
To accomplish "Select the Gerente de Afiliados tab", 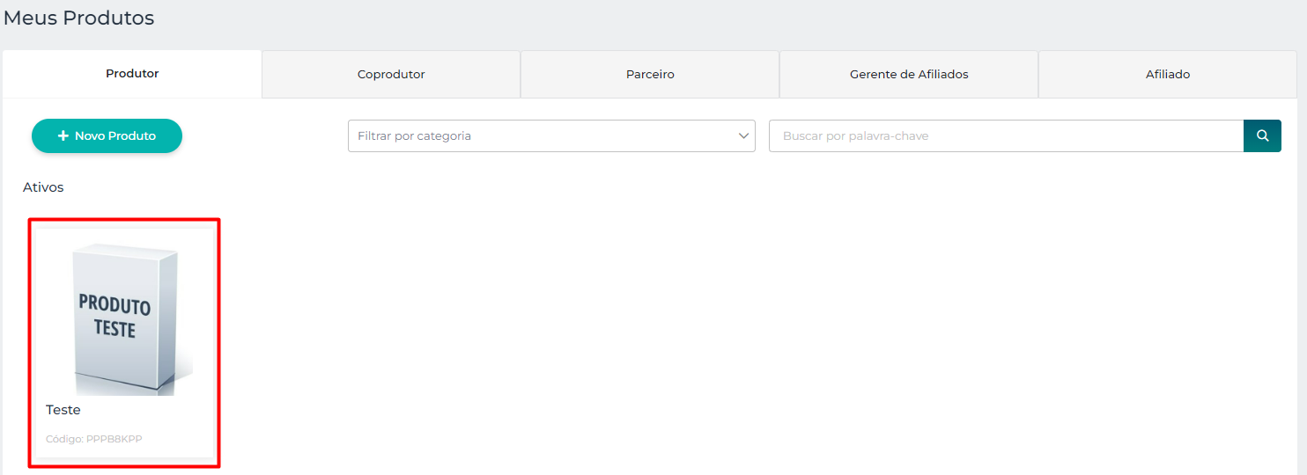I will click(909, 74).
